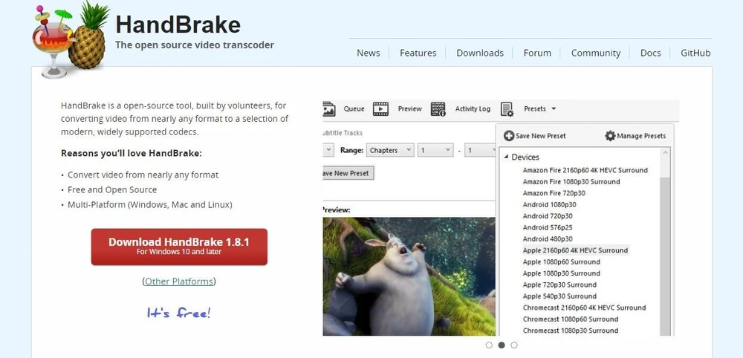Go to the Features page
Screen dimensions: 743x358
tap(418, 53)
